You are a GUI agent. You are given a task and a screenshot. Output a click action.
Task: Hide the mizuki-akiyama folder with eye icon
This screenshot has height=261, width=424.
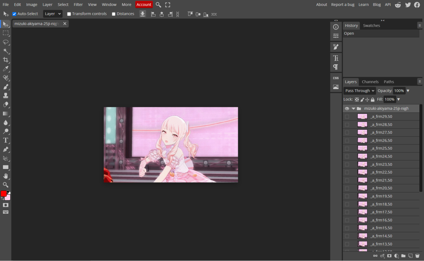click(x=347, y=109)
